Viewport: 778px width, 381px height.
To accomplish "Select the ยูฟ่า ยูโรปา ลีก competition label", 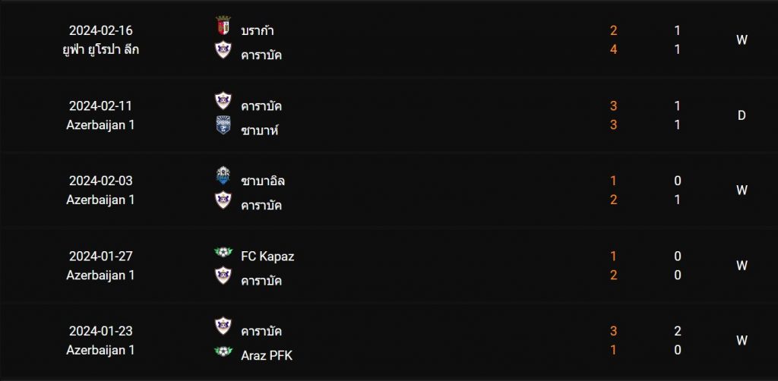I will coord(101,50).
